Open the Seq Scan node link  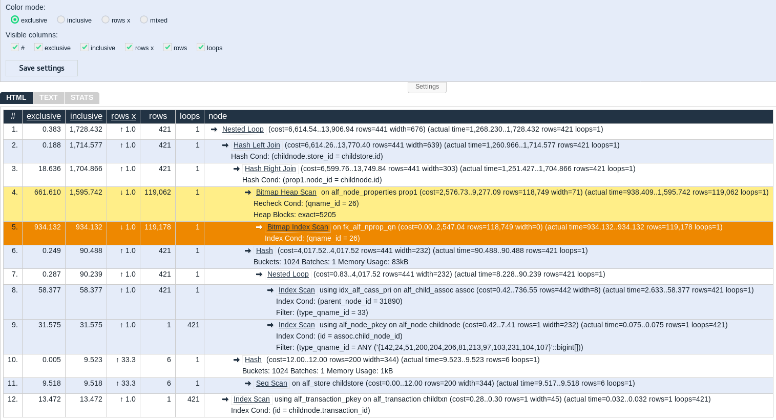(271, 383)
